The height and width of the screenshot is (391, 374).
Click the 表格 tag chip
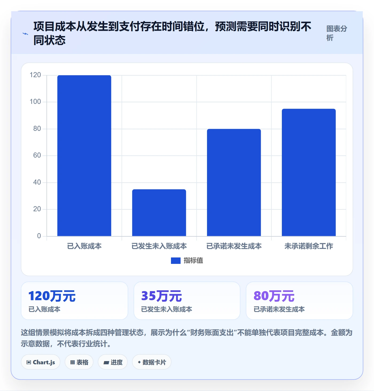pyautogui.click(x=79, y=362)
